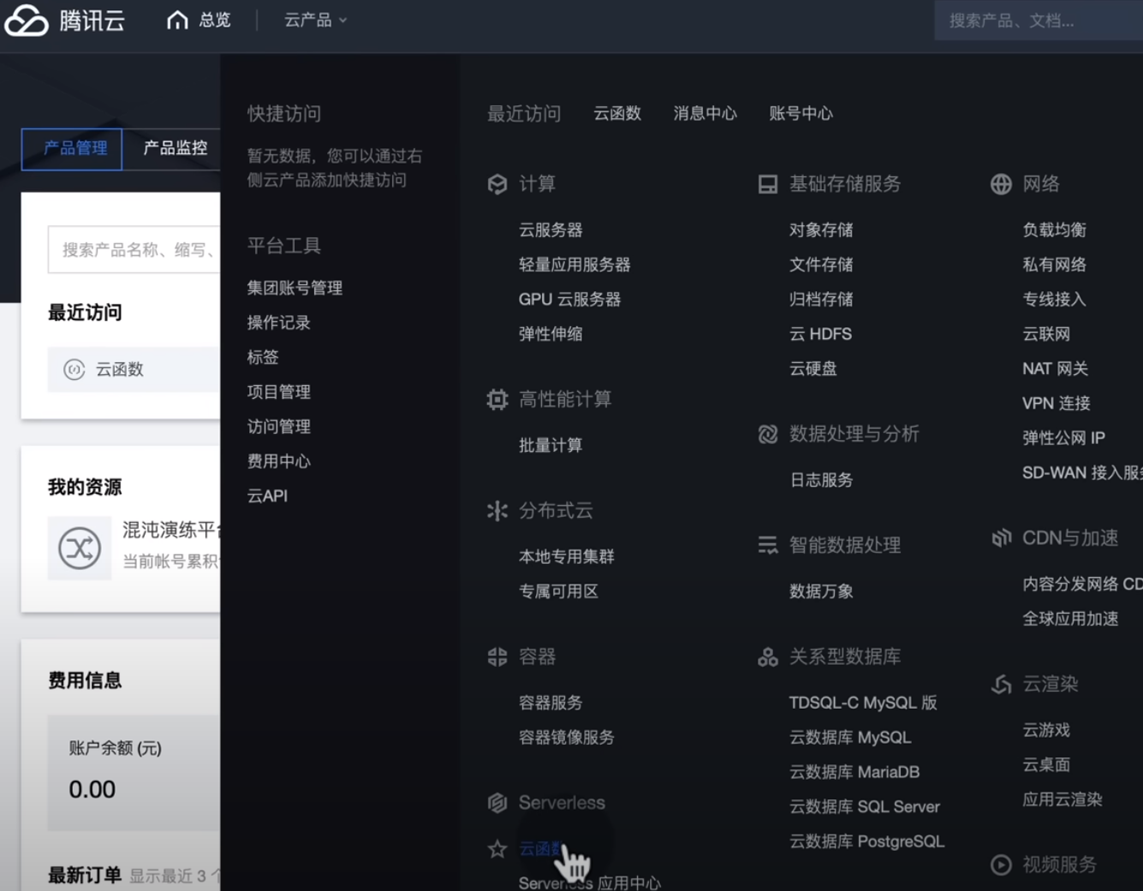Open 云 HDFS product

[820, 334]
